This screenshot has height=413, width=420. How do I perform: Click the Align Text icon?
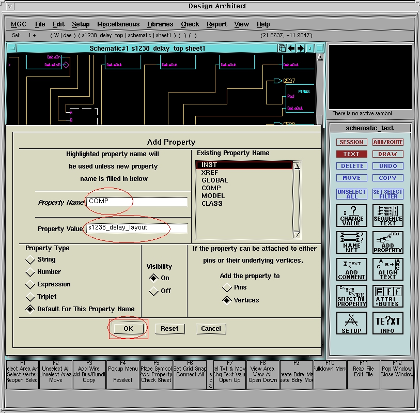[387, 269]
